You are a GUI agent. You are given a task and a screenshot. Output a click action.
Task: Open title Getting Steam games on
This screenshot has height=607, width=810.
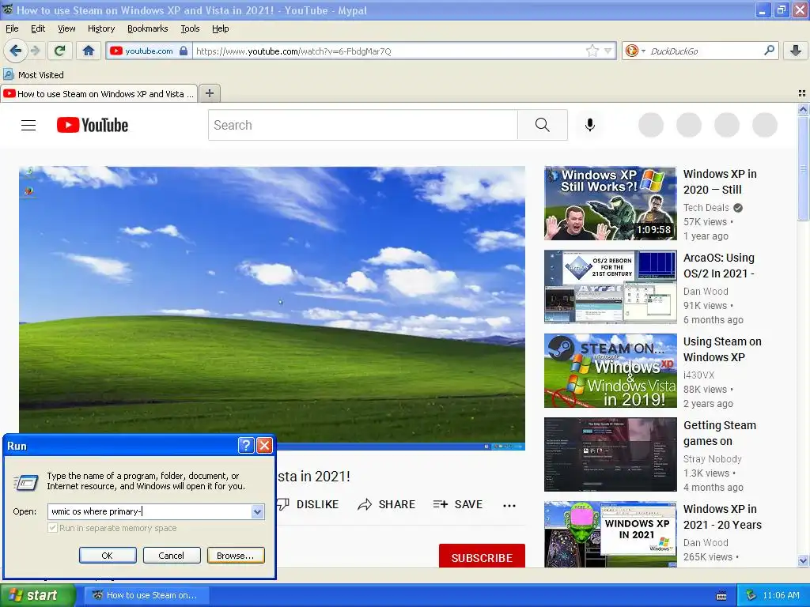[x=720, y=433]
